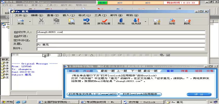The width and height of the screenshot is (219, 104).
Task: Click the 签名 digital sign icon
Action: (x=157, y=22)
